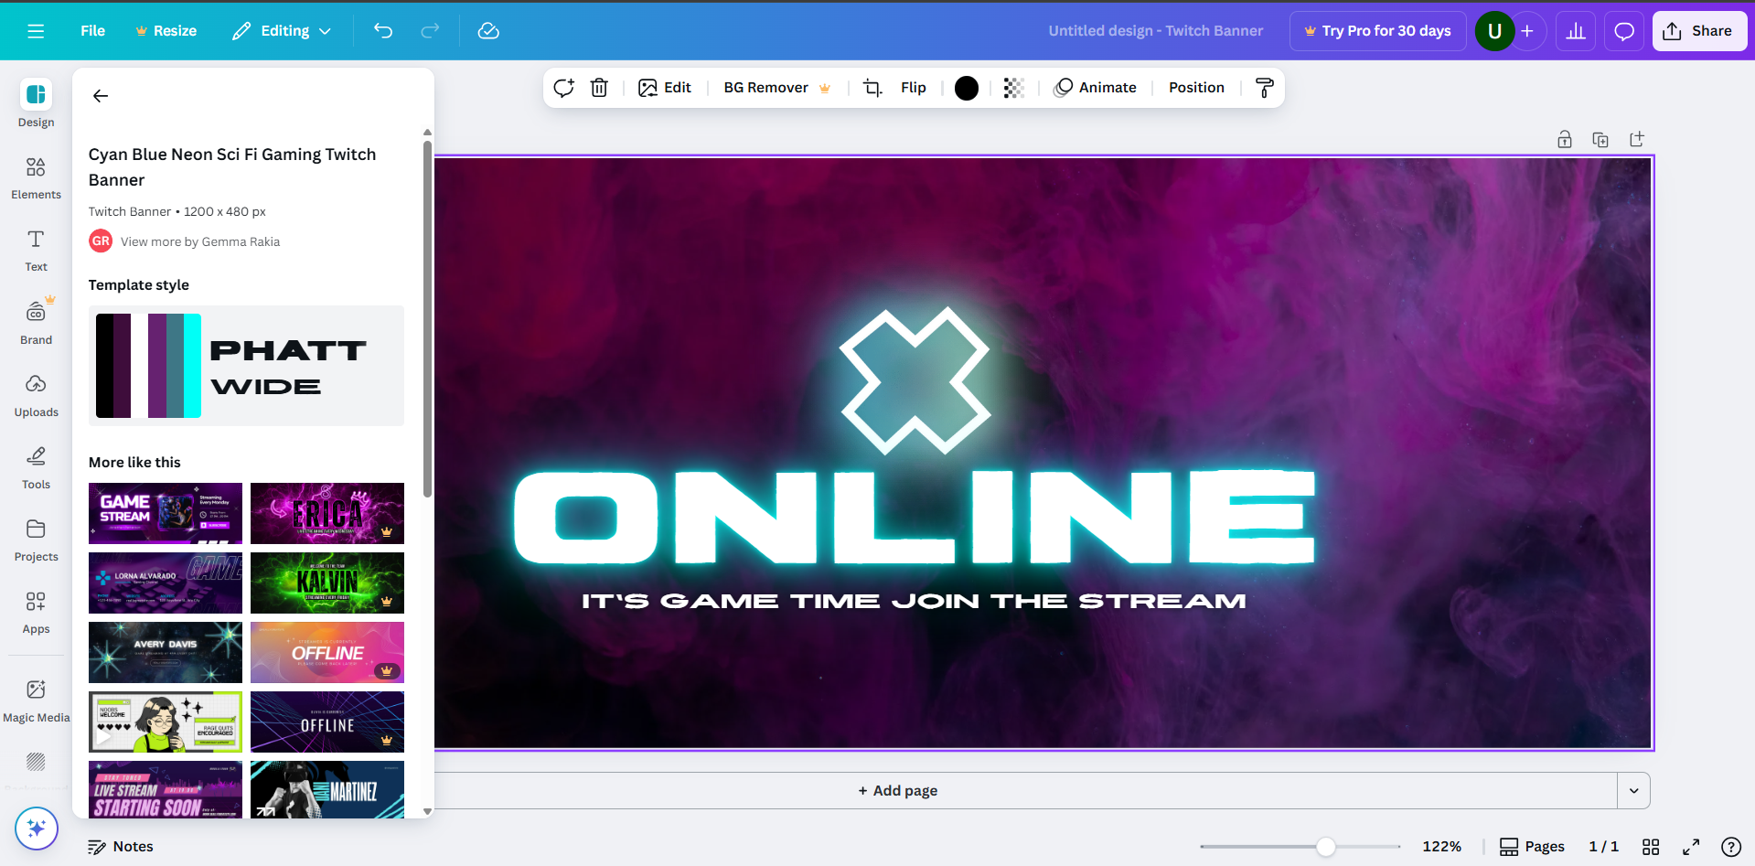The height and width of the screenshot is (866, 1755).
Task: Open the Elements panel
Action: [x=36, y=178]
